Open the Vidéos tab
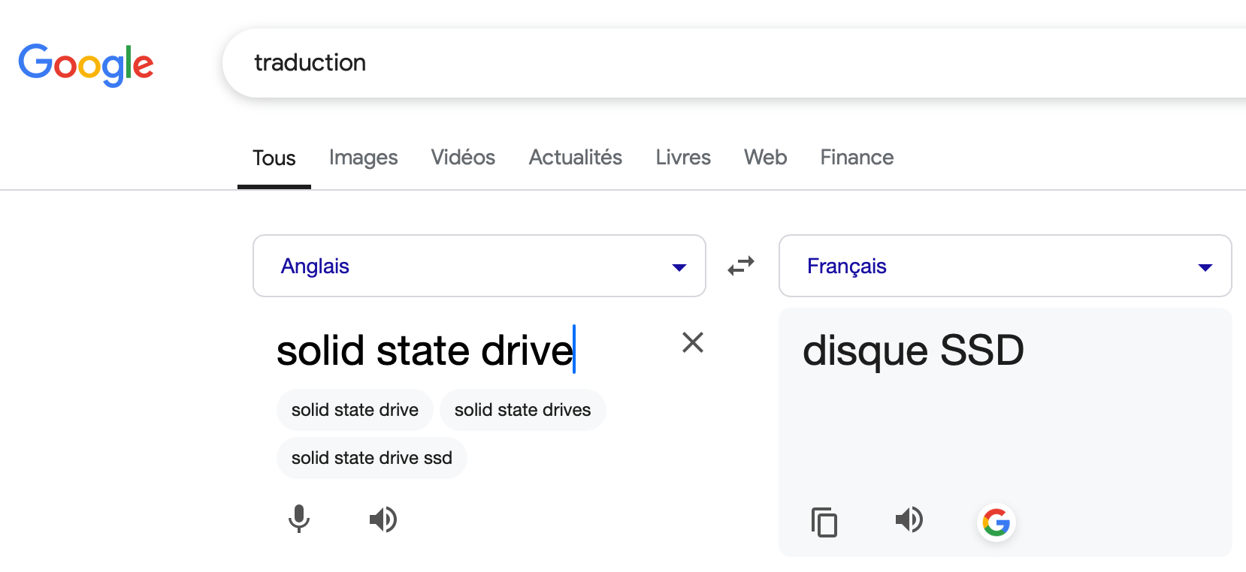Image resolution: width=1246 pixels, height=572 pixels. [x=463, y=158]
